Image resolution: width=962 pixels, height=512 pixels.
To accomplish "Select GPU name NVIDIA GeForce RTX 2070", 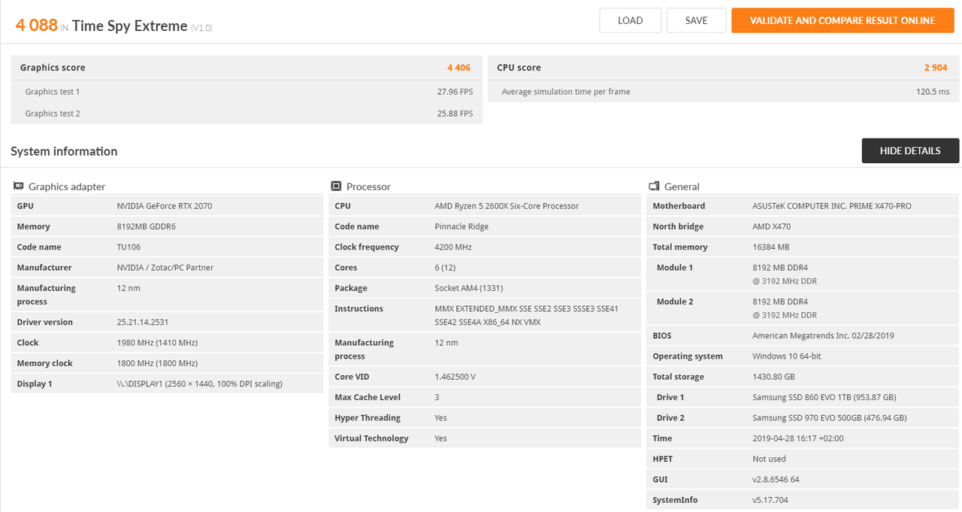I will [x=165, y=206].
